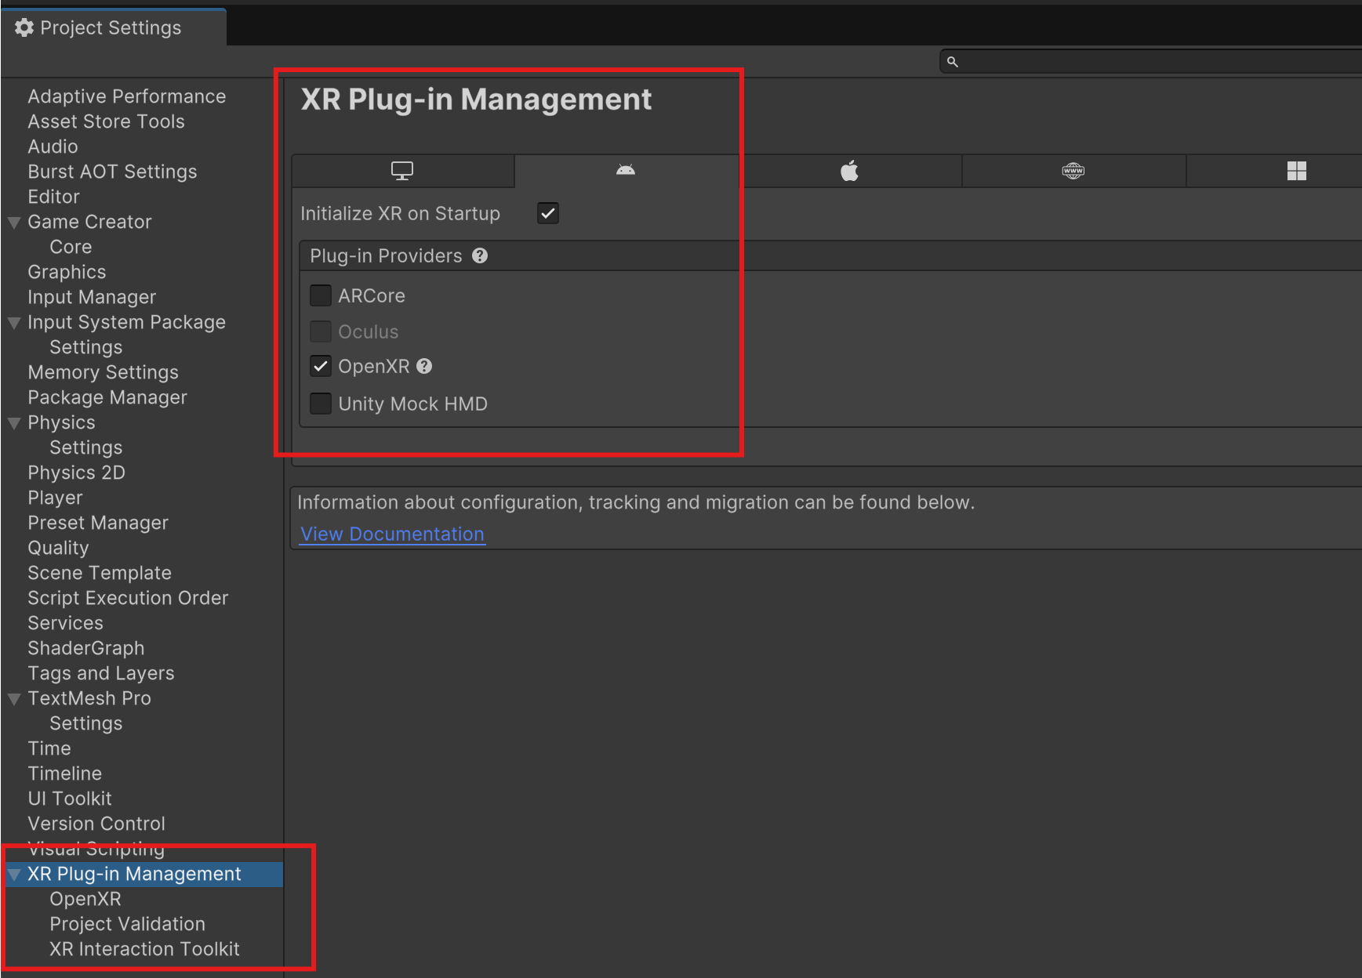Open the Player settings category
Screen dimensions: 1362x978
pyautogui.click(x=55, y=498)
